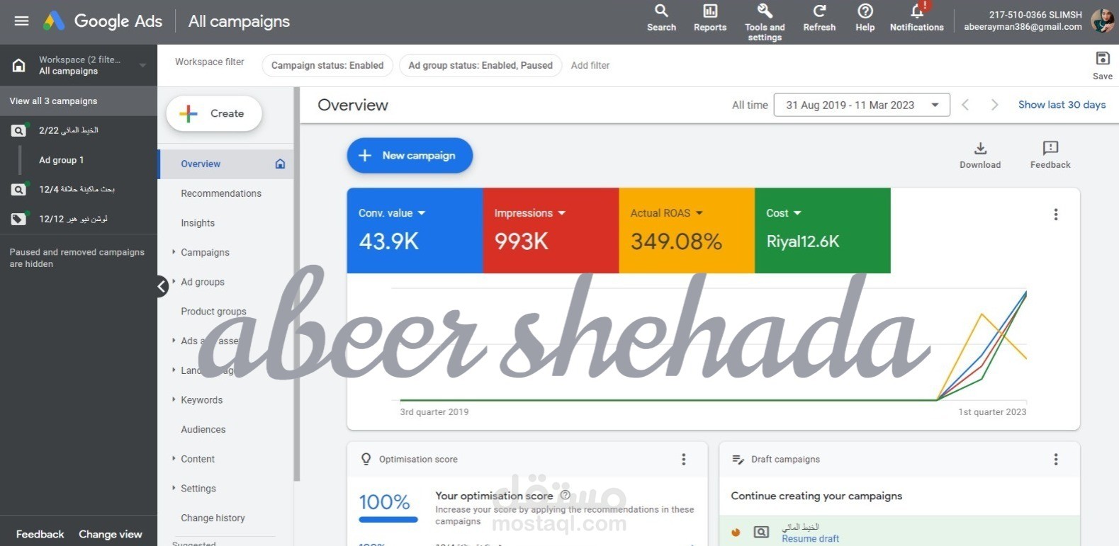
Task: Click the Draft campaigns header icon
Action: pyautogui.click(x=738, y=460)
